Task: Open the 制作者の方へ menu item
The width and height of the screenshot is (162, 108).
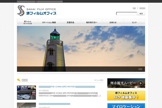Action: [92, 22]
